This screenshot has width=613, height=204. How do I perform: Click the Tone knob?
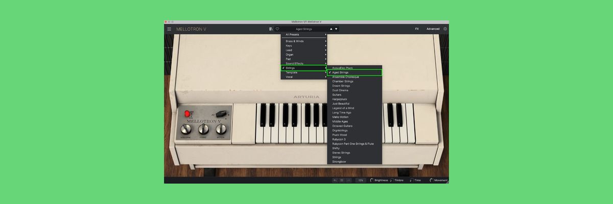[x=203, y=129]
